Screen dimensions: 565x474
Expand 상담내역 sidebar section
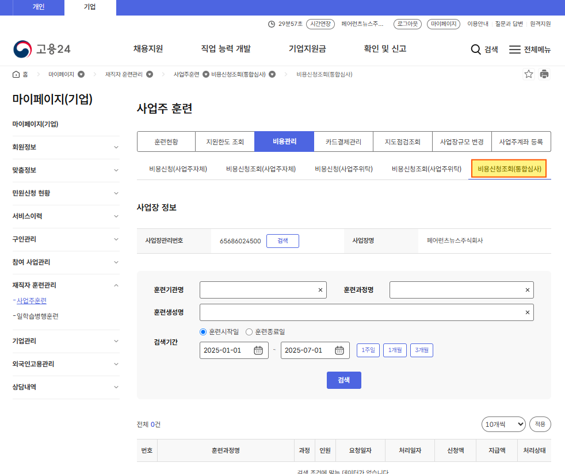(66, 387)
